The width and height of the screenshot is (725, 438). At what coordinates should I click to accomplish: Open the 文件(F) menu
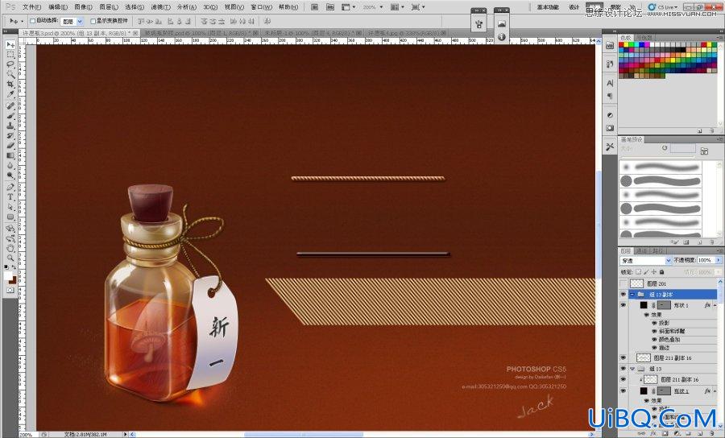pyautogui.click(x=31, y=7)
